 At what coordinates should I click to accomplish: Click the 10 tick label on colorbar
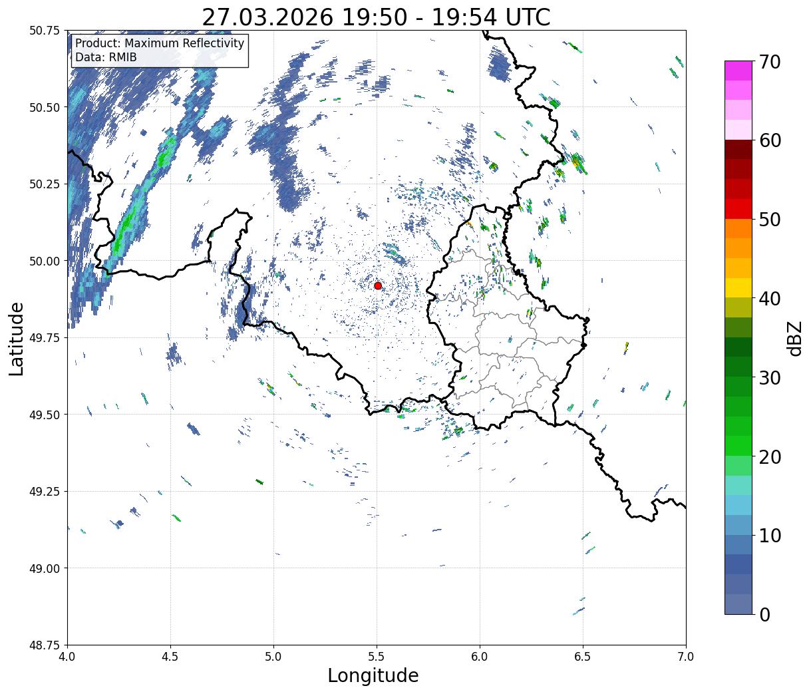tap(770, 536)
